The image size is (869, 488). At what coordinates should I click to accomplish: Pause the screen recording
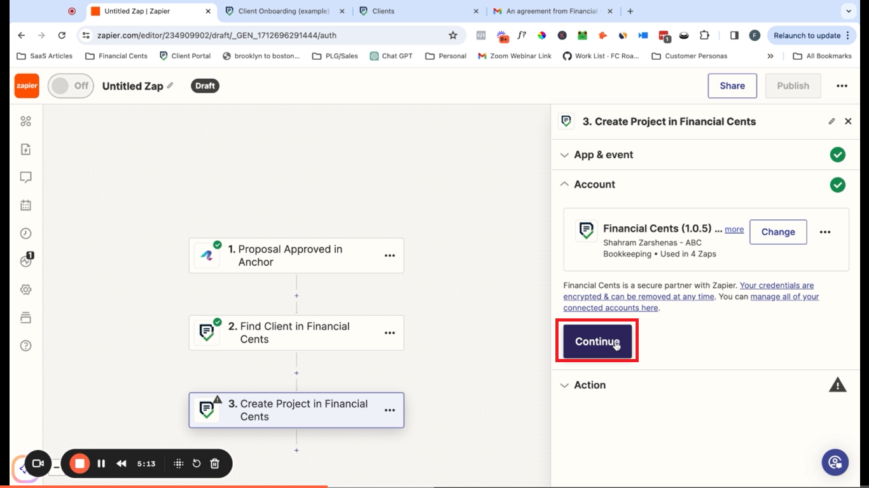click(x=101, y=463)
